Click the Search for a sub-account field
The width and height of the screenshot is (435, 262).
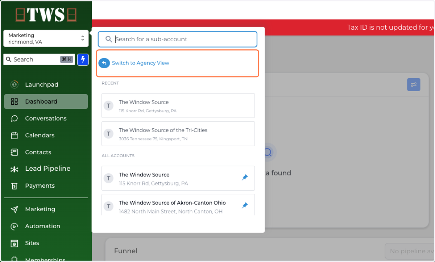(178, 39)
